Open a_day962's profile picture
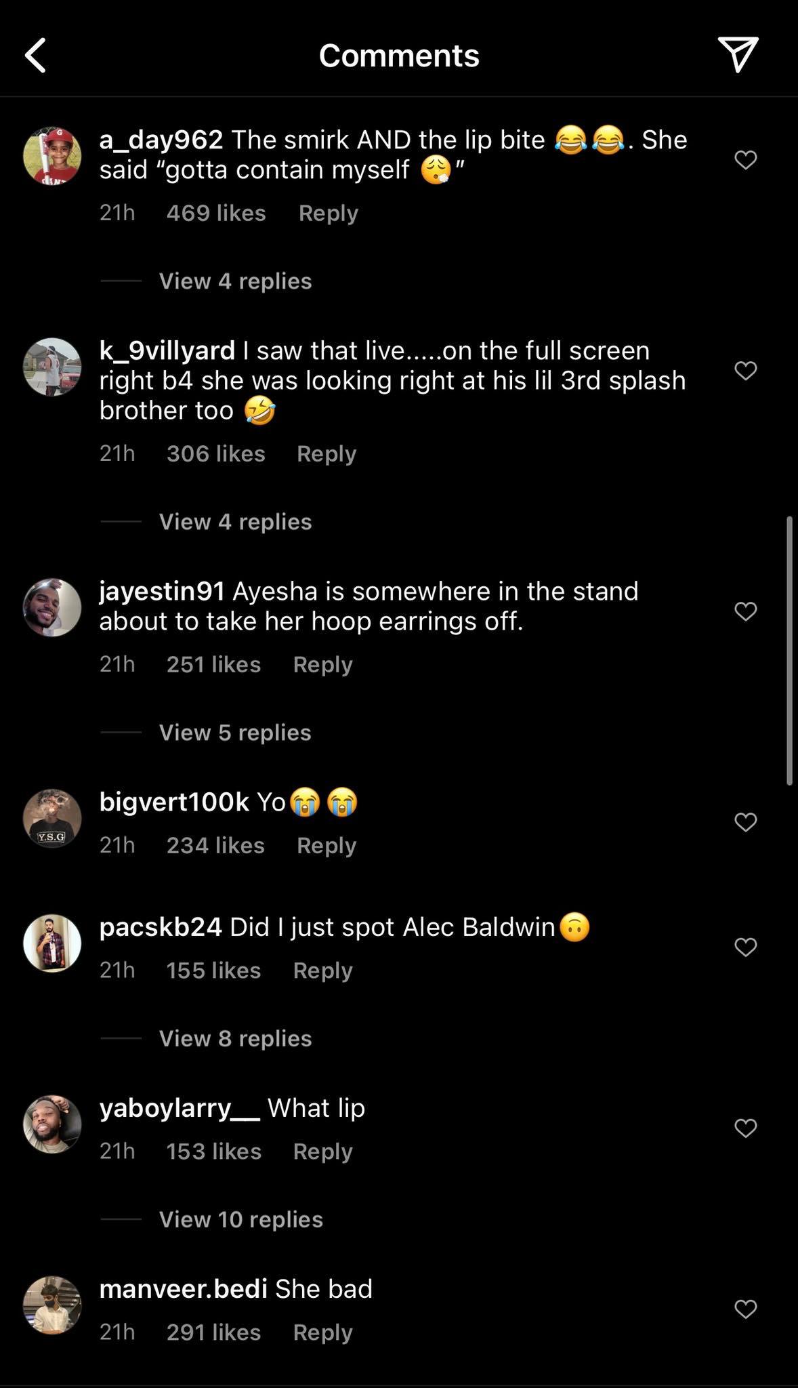 (52, 156)
